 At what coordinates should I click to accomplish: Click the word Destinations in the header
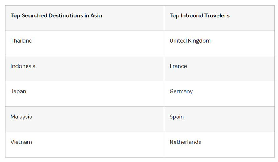coord(66,15)
